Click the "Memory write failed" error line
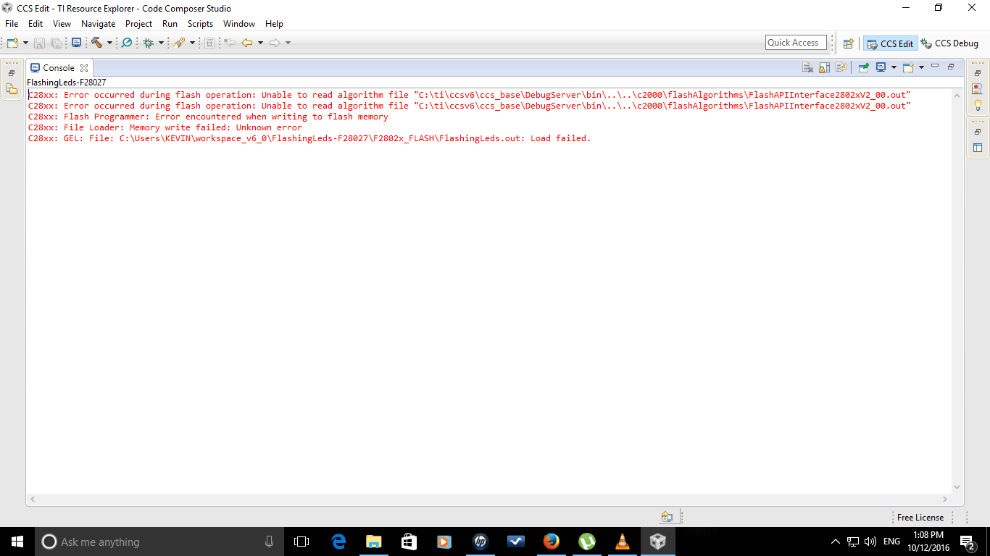 tap(165, 127)
